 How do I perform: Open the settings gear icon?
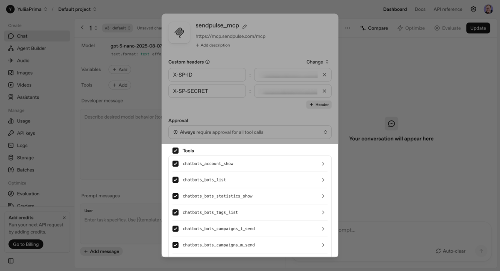pos(473,9)
